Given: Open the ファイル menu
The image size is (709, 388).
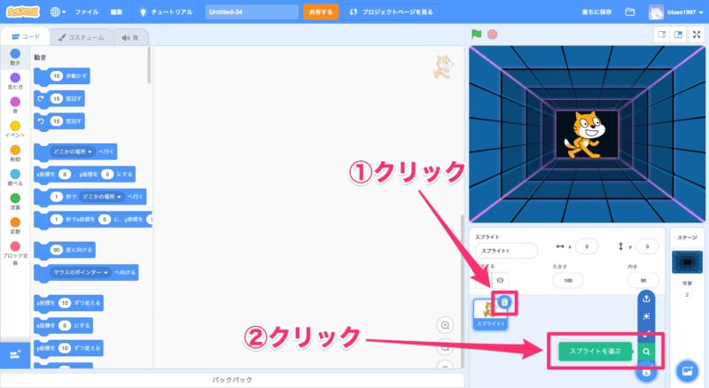Looking at the screenshot, I should click(87, 12).
